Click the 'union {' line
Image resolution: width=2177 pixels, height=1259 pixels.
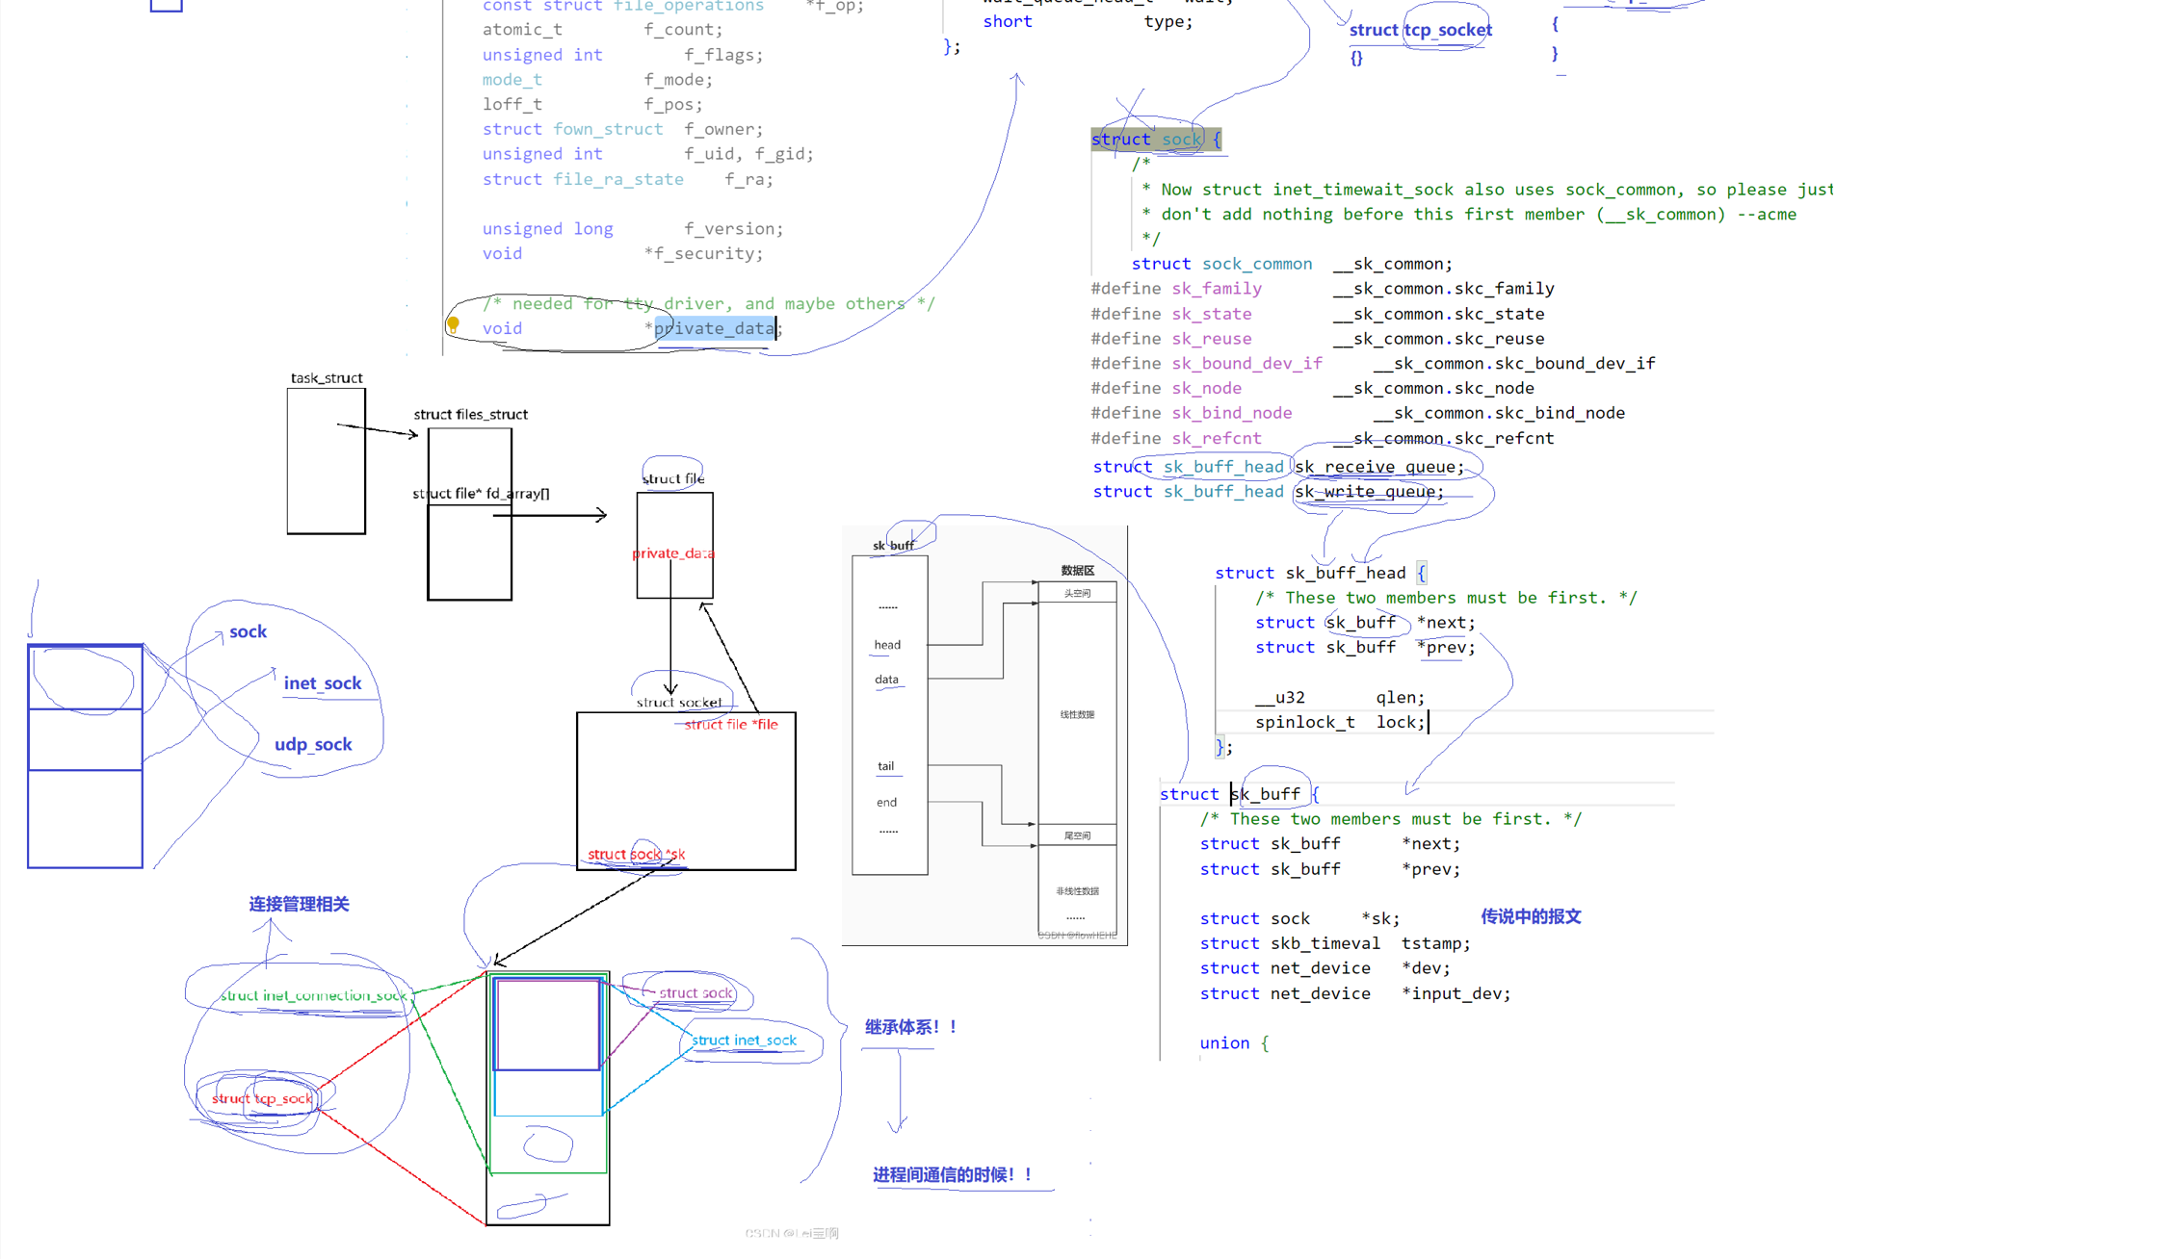point(1234,1043)
